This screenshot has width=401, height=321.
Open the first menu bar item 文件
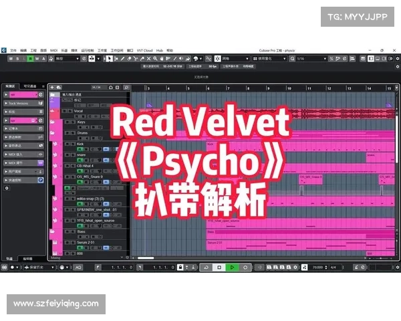coord(13,50)
